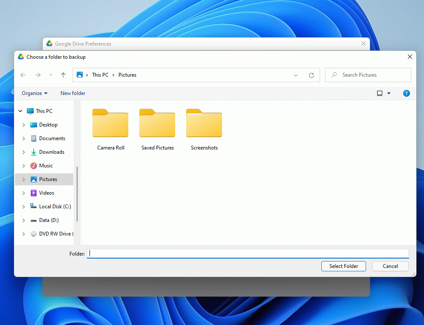Open the address bar history dropdown

pyautogui.click(x=296, y=75)
